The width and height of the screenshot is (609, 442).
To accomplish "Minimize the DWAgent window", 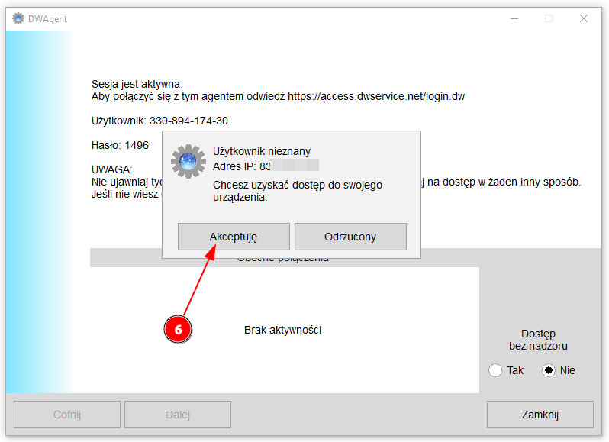I will coord(514,18).
